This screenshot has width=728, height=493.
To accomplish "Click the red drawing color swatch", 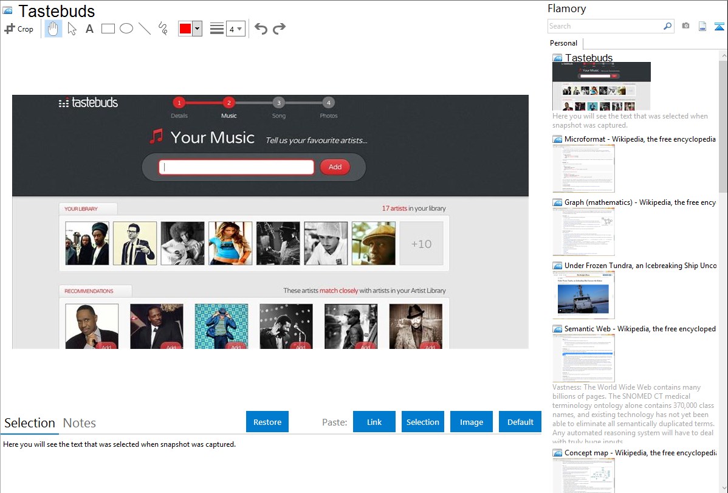I will click(x=185, y=29).
